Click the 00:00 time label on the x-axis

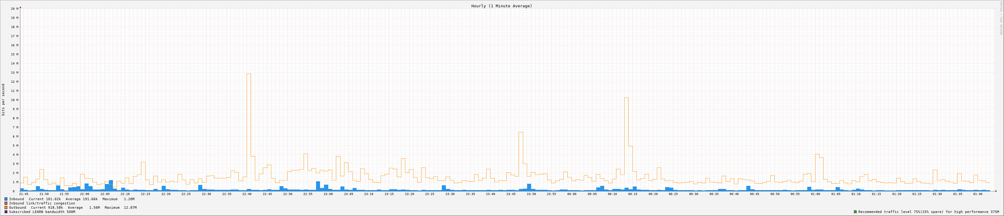click(572, 194)
